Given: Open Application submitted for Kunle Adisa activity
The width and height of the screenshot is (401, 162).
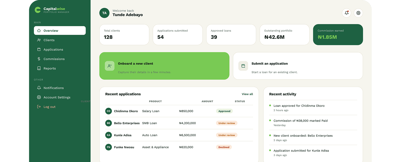Looking at the screenshot, I should [313, 153].
